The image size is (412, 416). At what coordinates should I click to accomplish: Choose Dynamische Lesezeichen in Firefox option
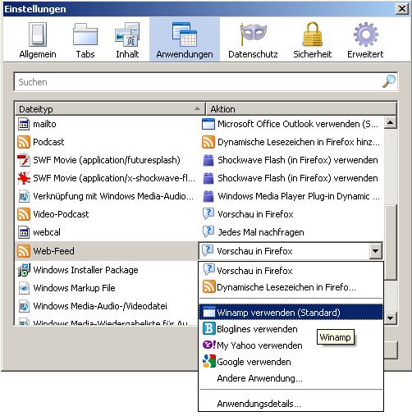click(291, 287)
